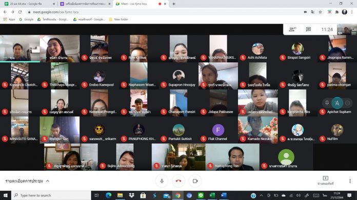Viewport: 357px width, 200px height.
Task: Click the red hang up call button
Action: (179, 181)
